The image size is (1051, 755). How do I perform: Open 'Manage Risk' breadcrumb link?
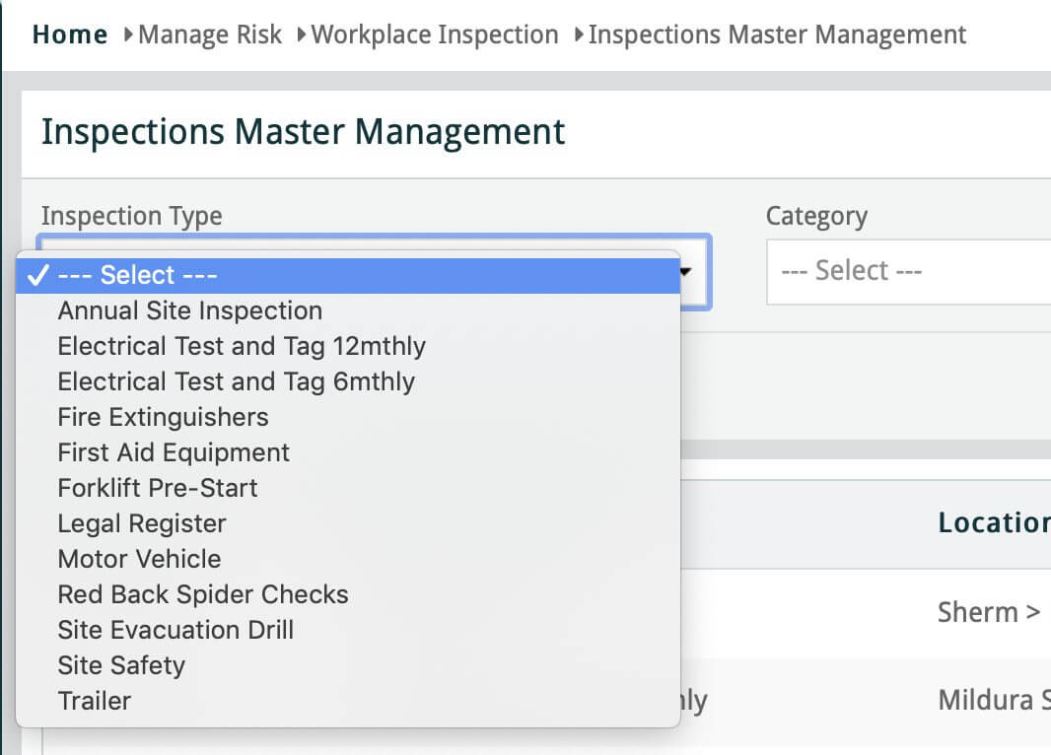point(209,35)
